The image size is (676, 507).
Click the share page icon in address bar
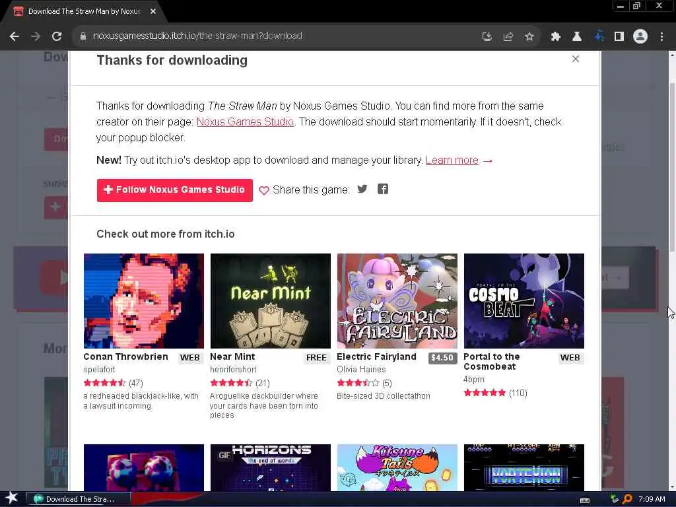coord(508,37)
